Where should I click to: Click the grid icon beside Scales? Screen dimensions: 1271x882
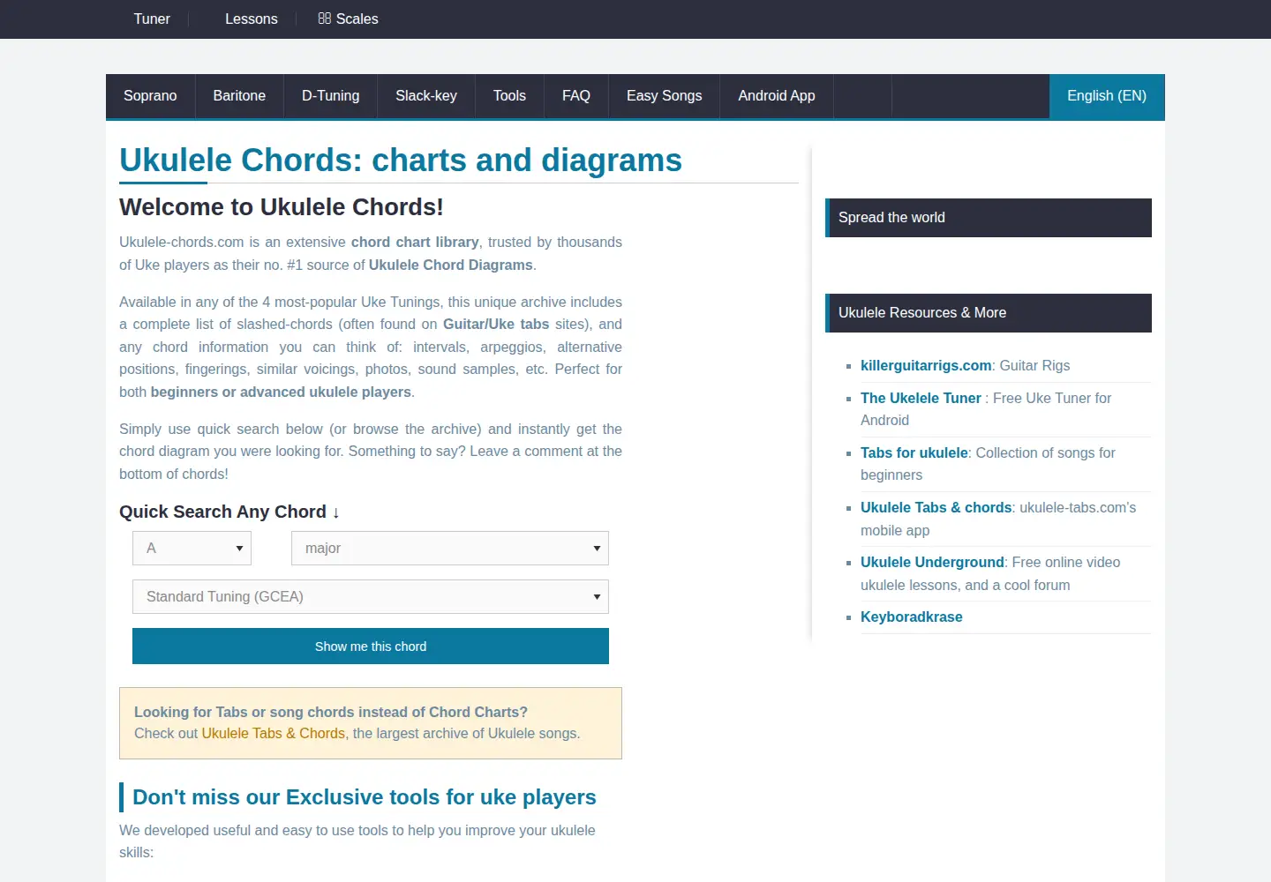324,19
